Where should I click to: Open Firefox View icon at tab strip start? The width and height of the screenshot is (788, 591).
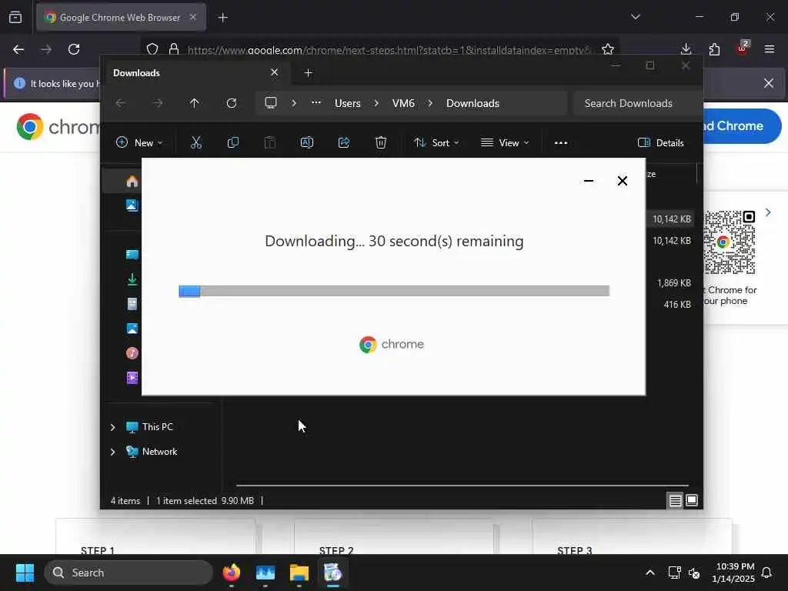tap(15, 18)
